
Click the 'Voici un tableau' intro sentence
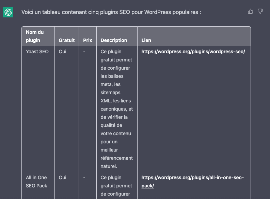point(111,12)
